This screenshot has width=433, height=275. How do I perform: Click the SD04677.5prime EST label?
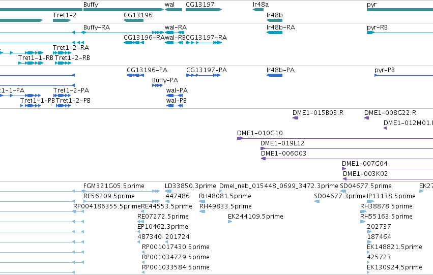(366, 186)
